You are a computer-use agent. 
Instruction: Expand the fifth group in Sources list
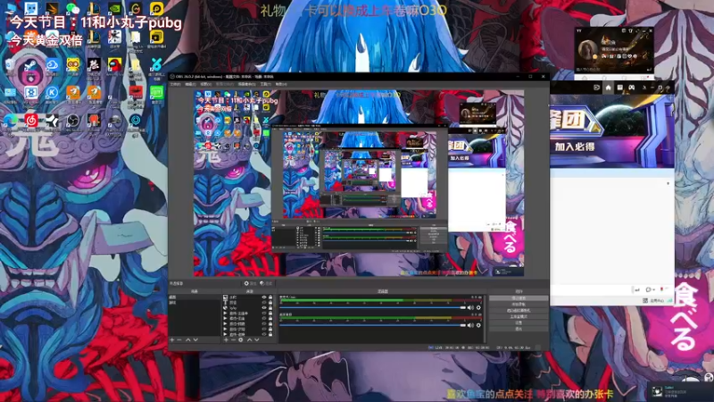225,334
